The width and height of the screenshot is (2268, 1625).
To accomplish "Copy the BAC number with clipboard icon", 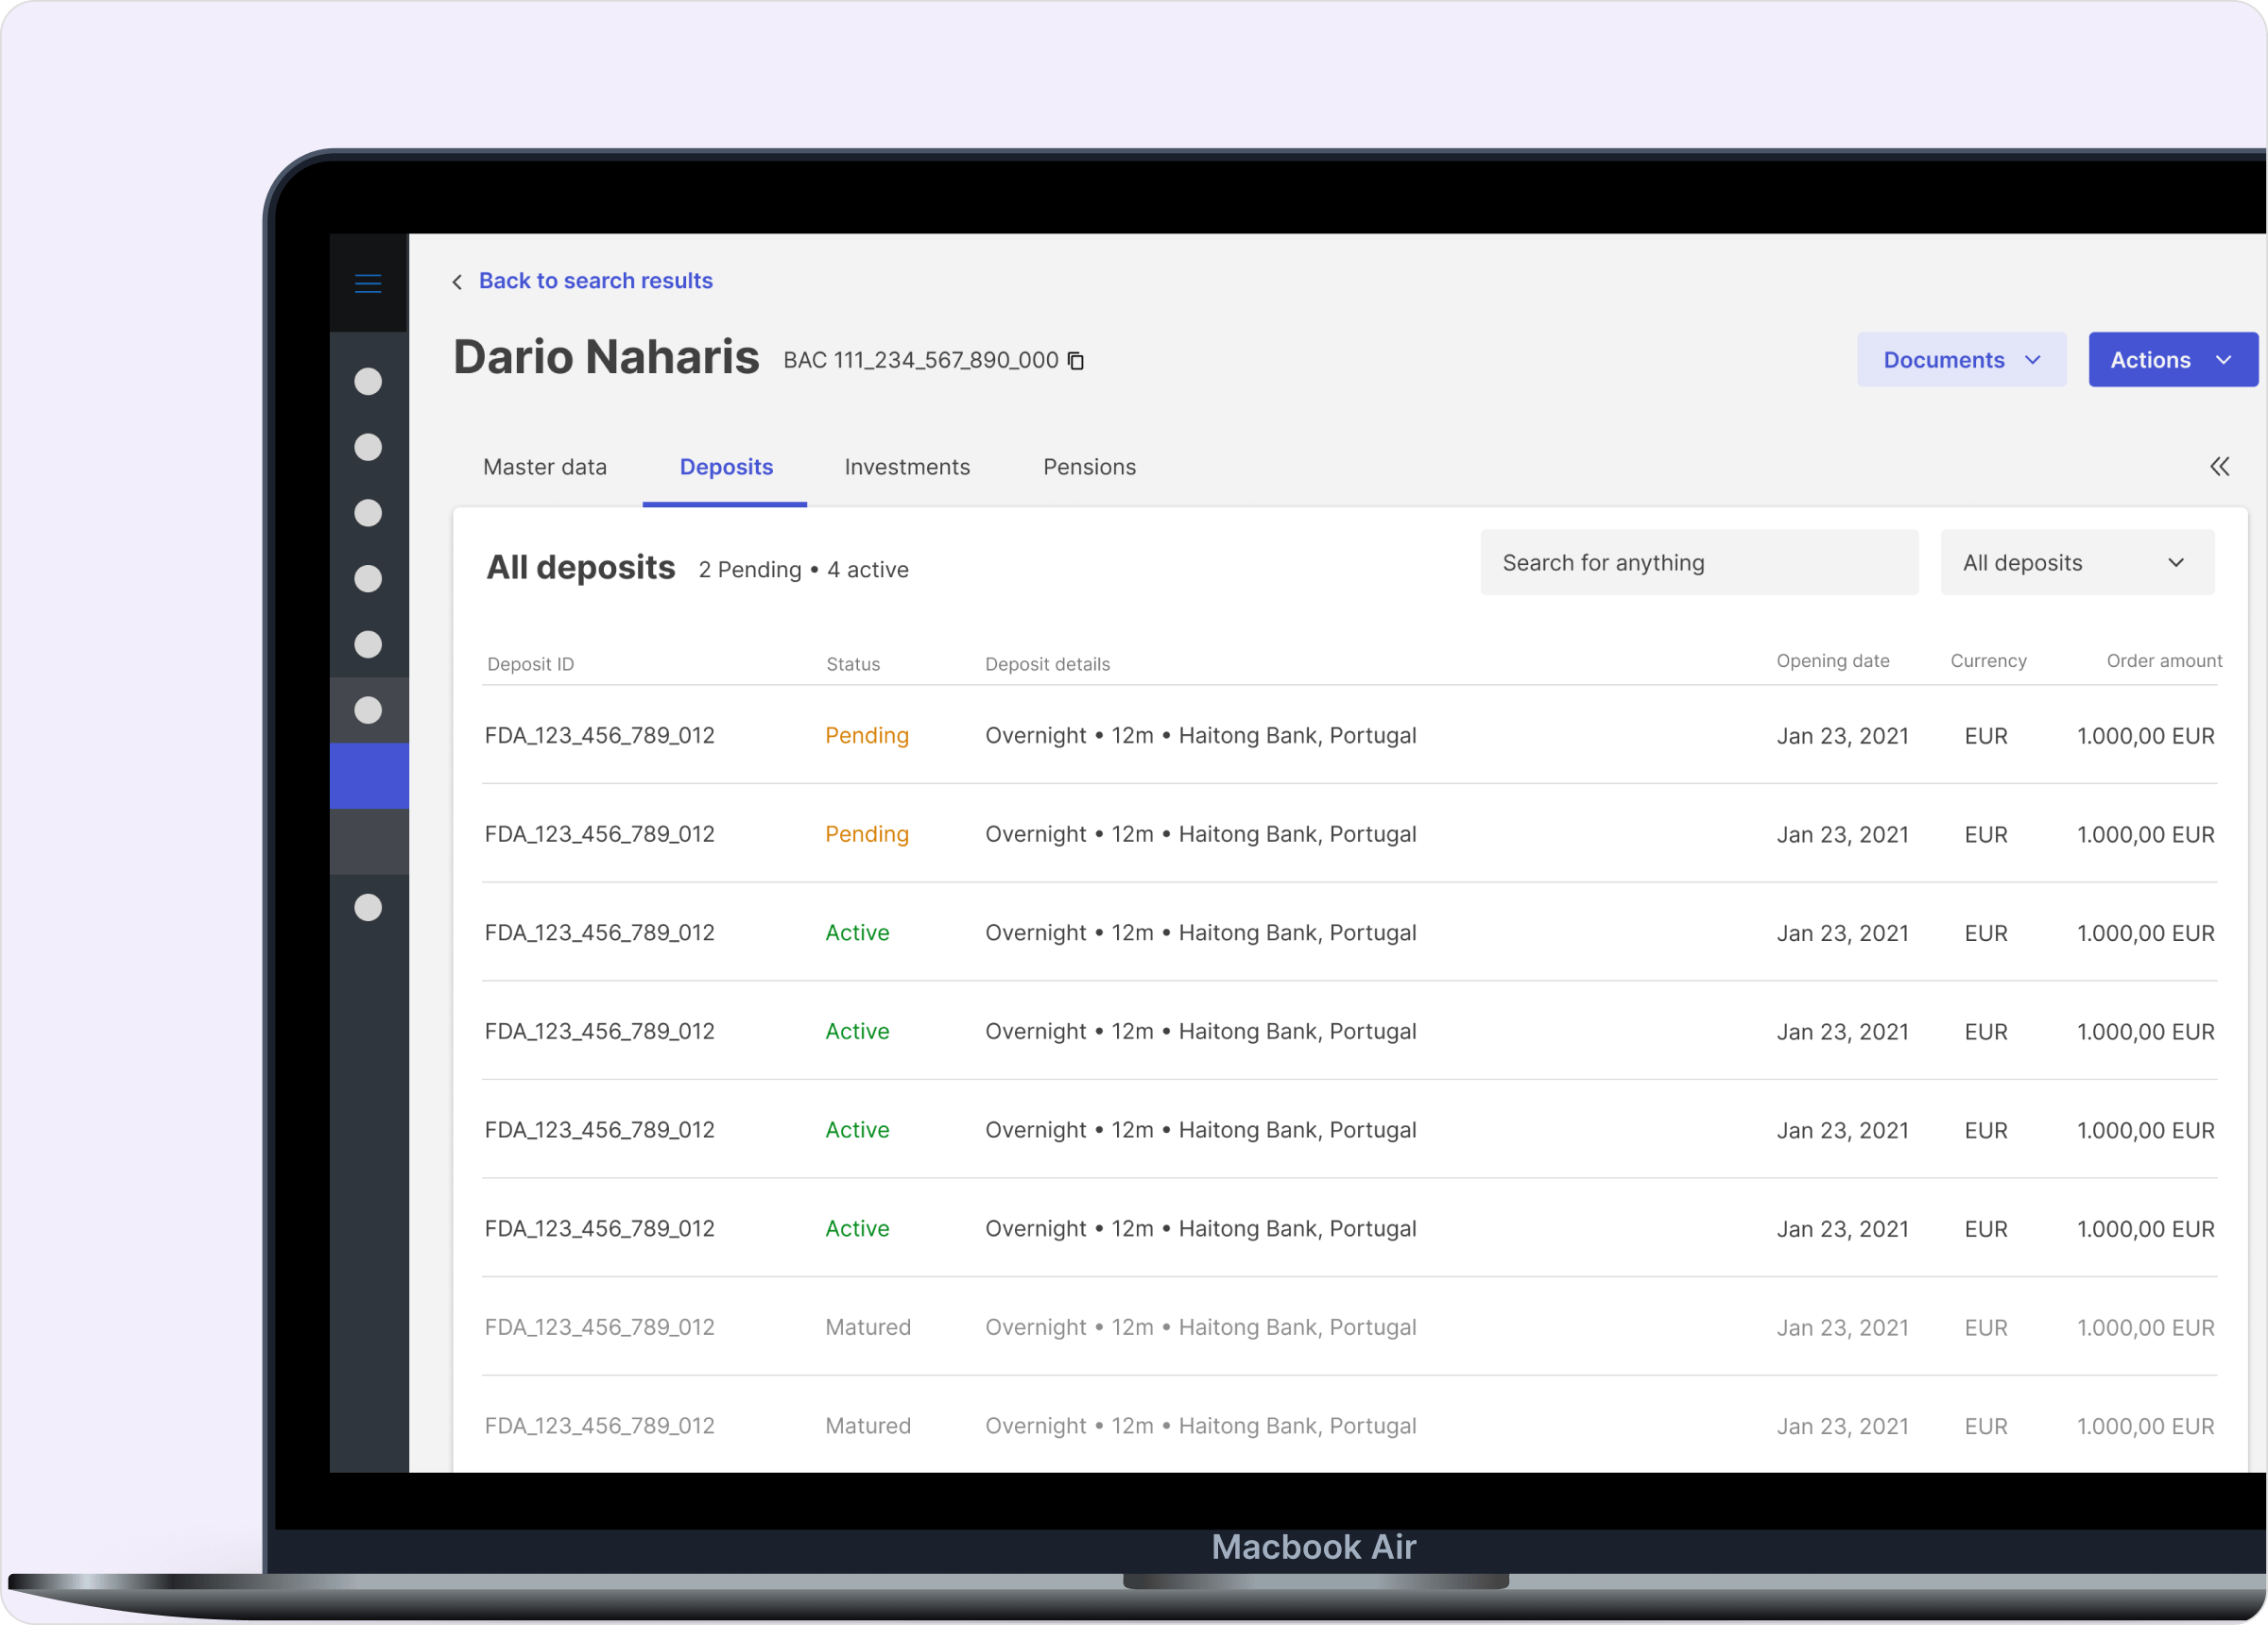I will (x=1076, y=361).
